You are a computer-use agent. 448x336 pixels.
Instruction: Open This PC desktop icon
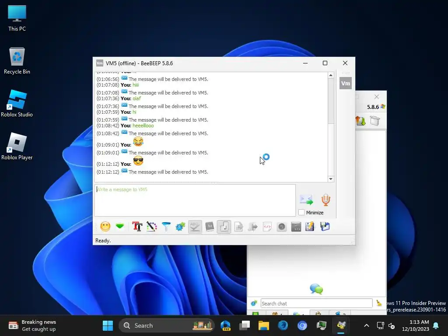click(x=17, y=18)
